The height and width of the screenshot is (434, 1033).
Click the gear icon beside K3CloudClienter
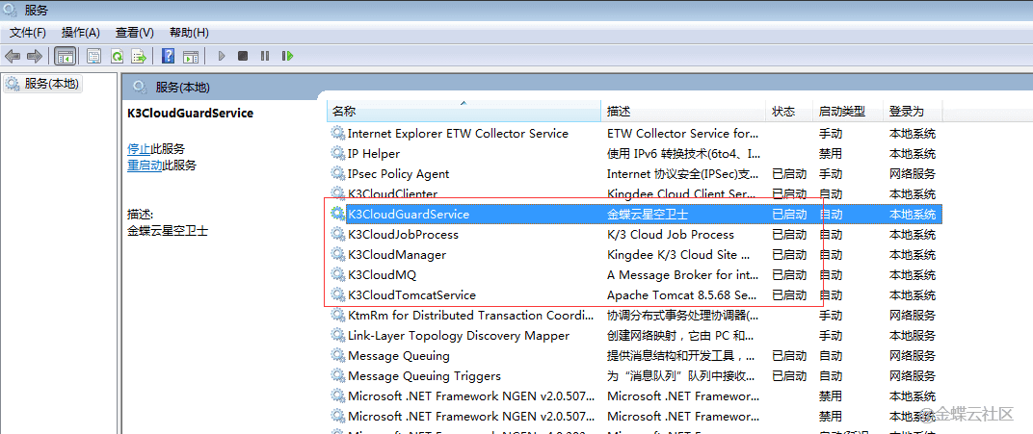pos(337,193)
